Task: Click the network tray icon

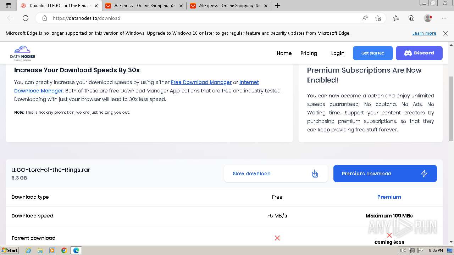Action: [411, 250]
